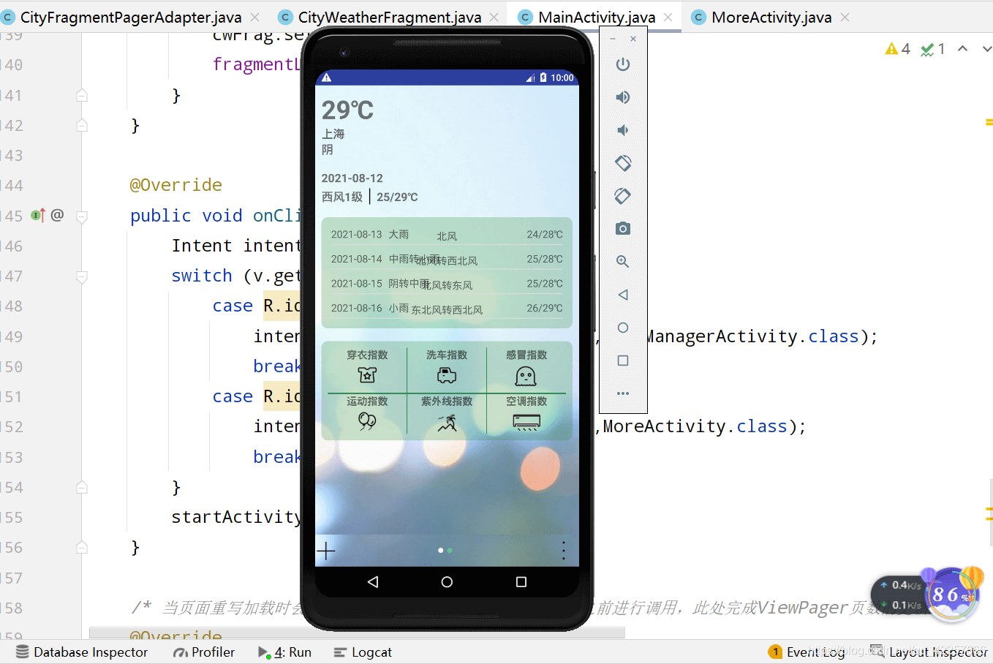
Task: Switch to the CityWeatherFragment.java tab
Action: coord(389,16)
